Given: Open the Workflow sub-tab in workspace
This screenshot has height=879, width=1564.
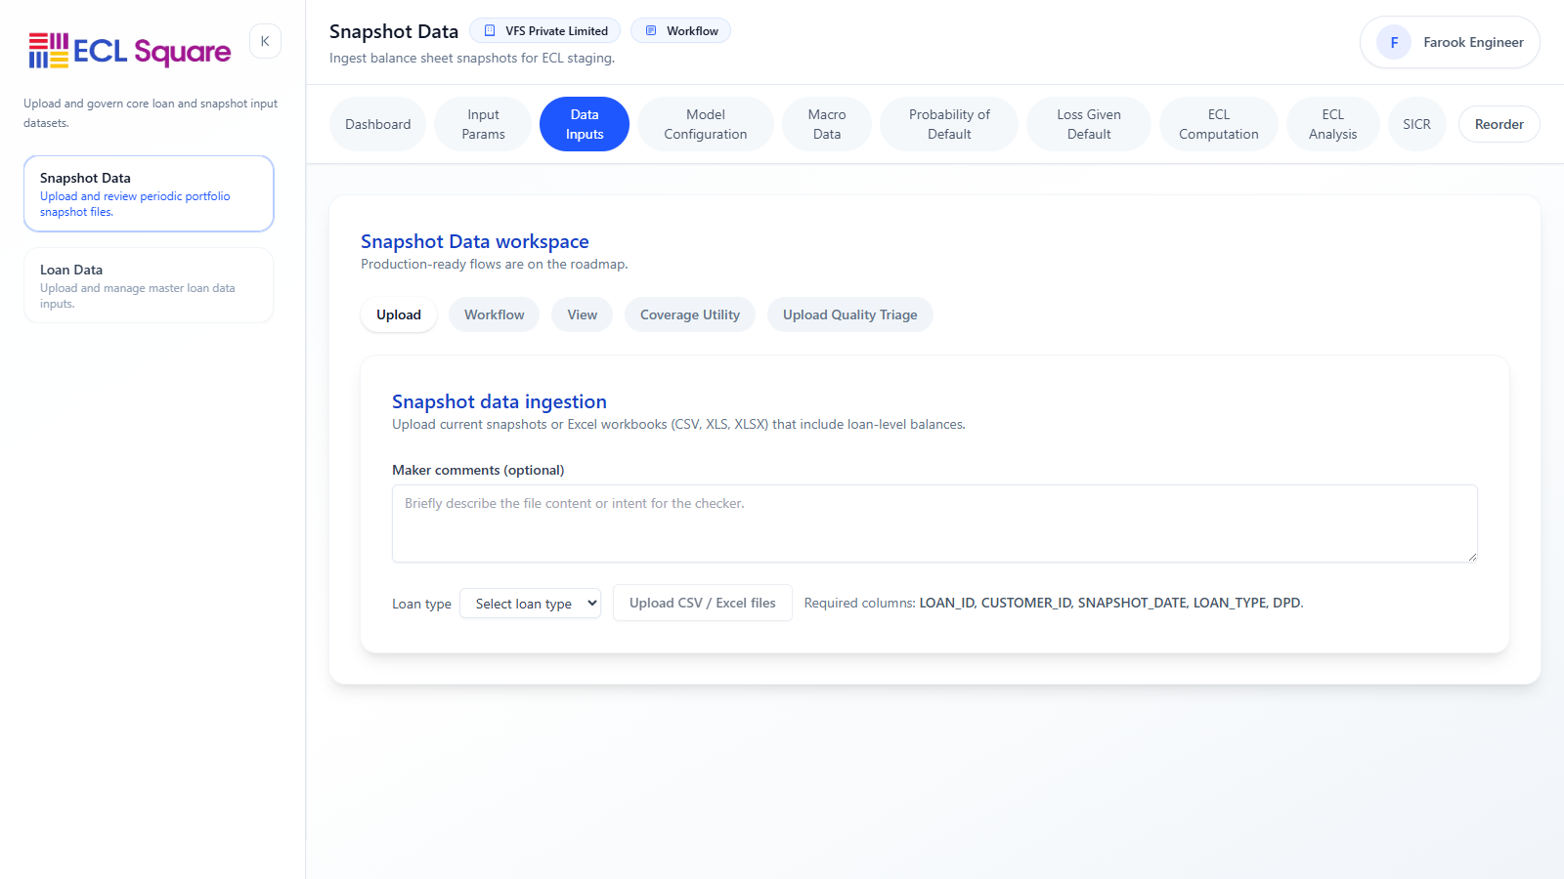Looking at the screenshot, I should [495, 314].
